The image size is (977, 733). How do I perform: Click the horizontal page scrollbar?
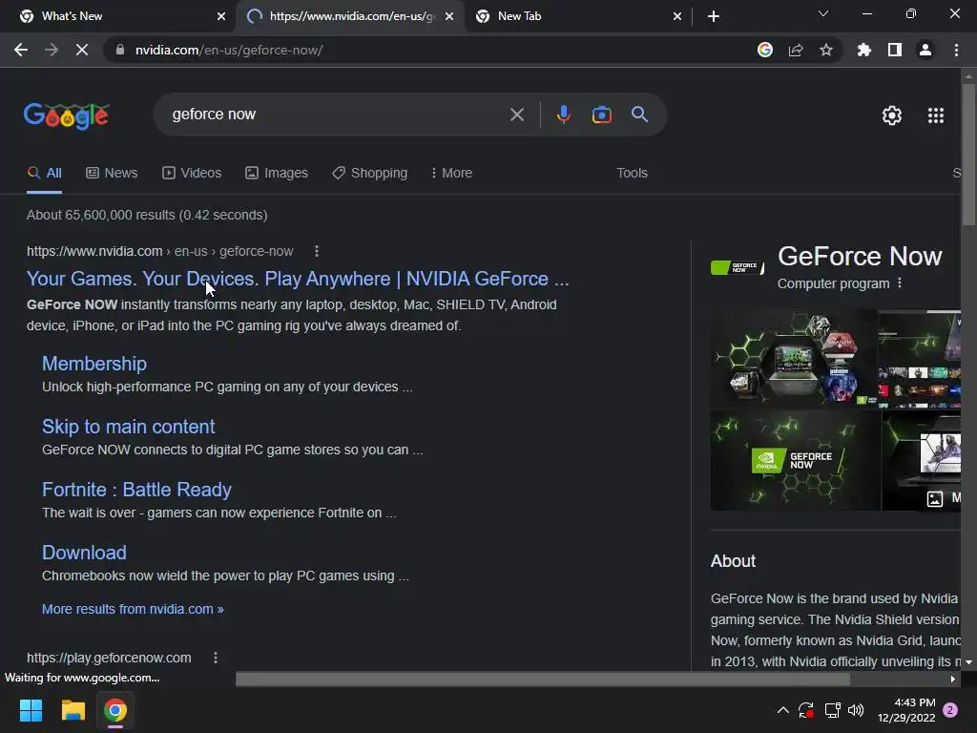pos(542,679)
